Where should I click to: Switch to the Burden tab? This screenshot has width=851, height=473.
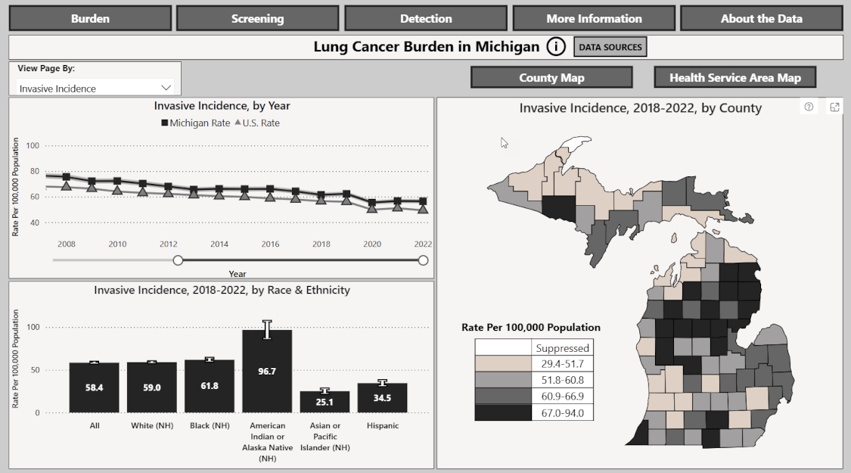[x=90, y=18]
